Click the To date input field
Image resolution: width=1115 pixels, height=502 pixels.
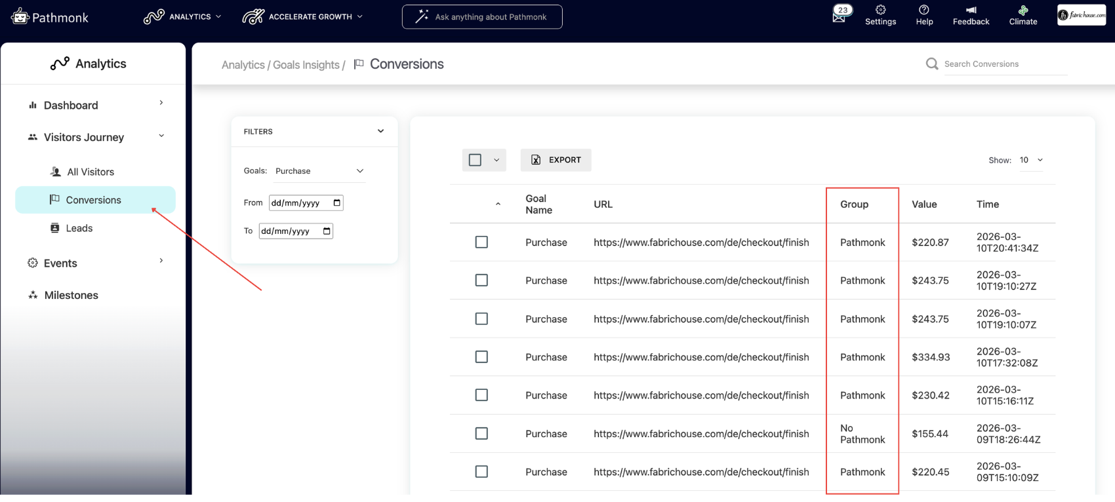tap(296, 231)
